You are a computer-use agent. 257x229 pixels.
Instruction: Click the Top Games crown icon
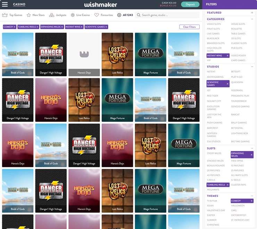(x=5, y=15)
